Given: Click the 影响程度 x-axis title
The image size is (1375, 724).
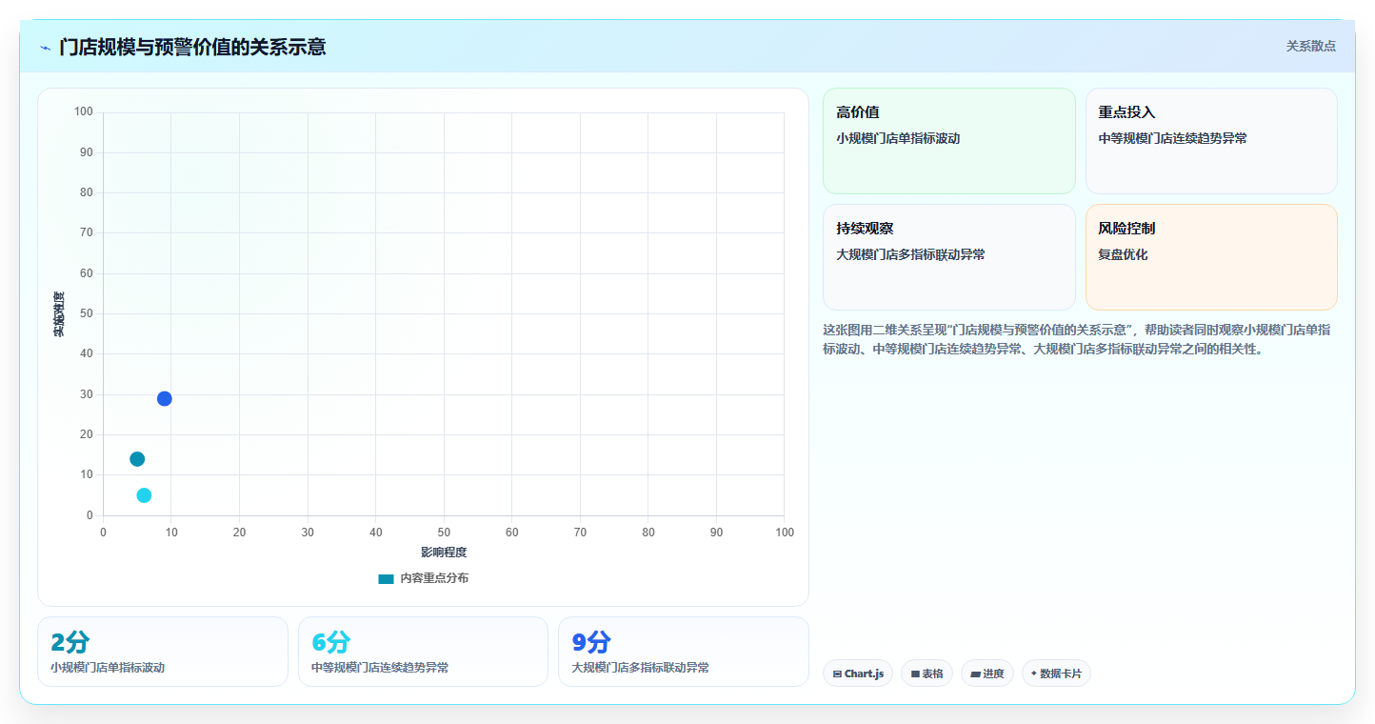Looking at the screenshot, I should click(444, 552).
